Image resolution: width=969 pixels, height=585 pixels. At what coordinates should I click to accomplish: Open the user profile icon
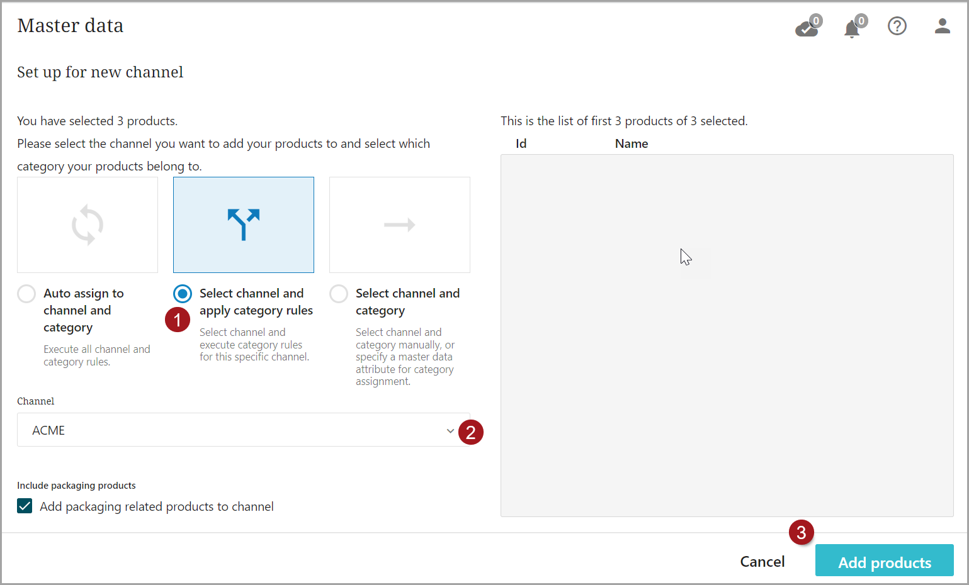pos(942,26)
